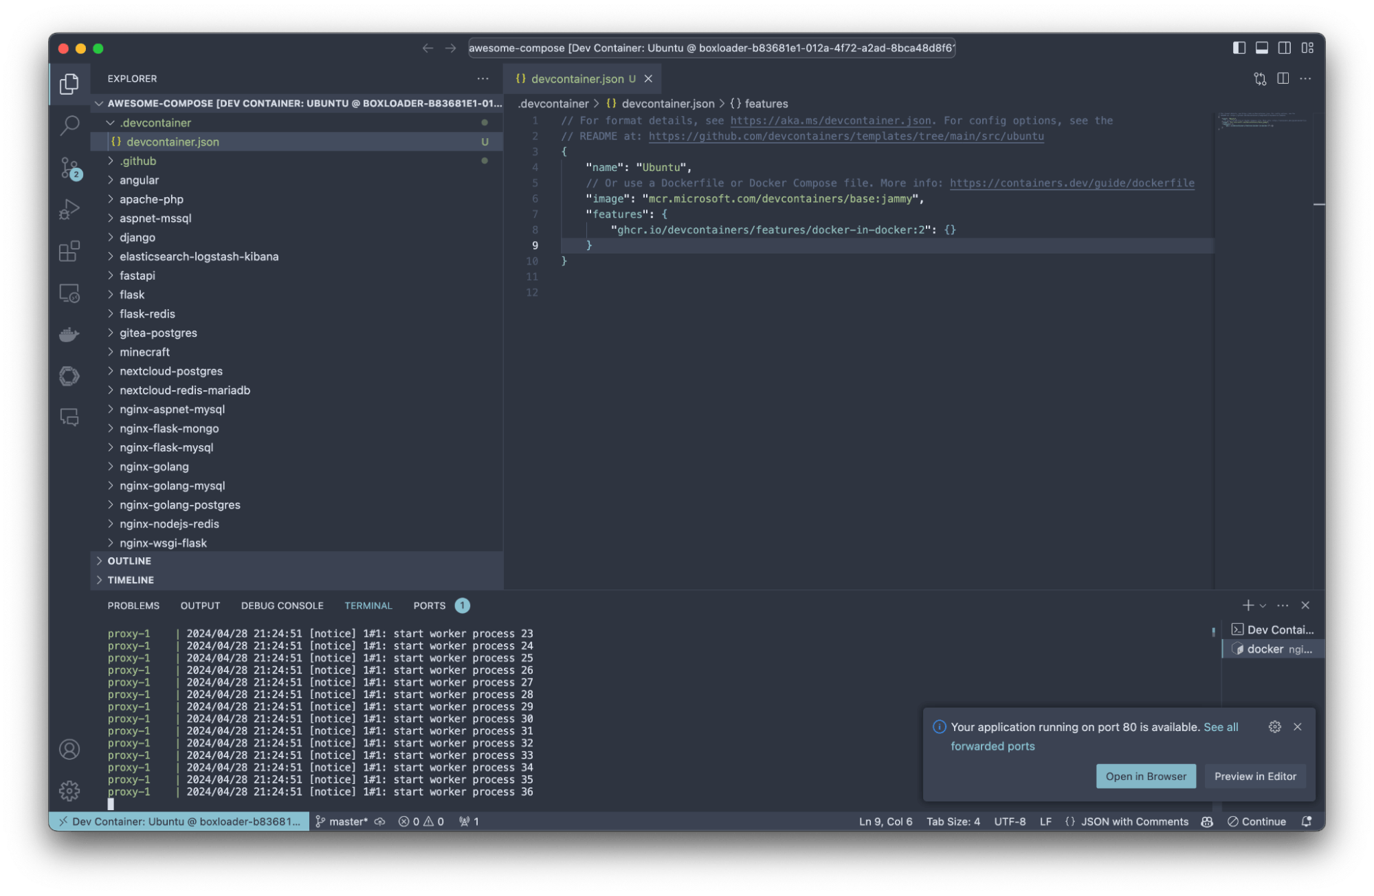Split the editor to the right

pos(1283,79)
